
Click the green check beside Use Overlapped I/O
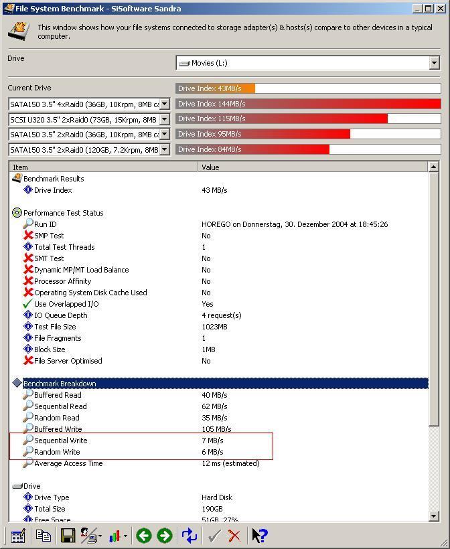click(28, 303)
